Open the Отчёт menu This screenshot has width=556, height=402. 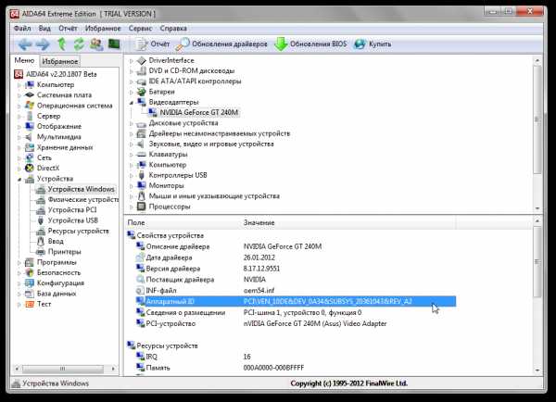(x=68, y=29)
